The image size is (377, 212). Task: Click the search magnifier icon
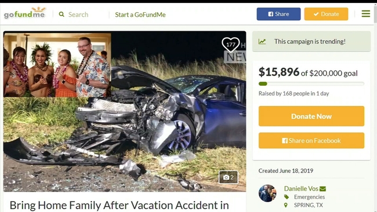click(x=61, y=14)
